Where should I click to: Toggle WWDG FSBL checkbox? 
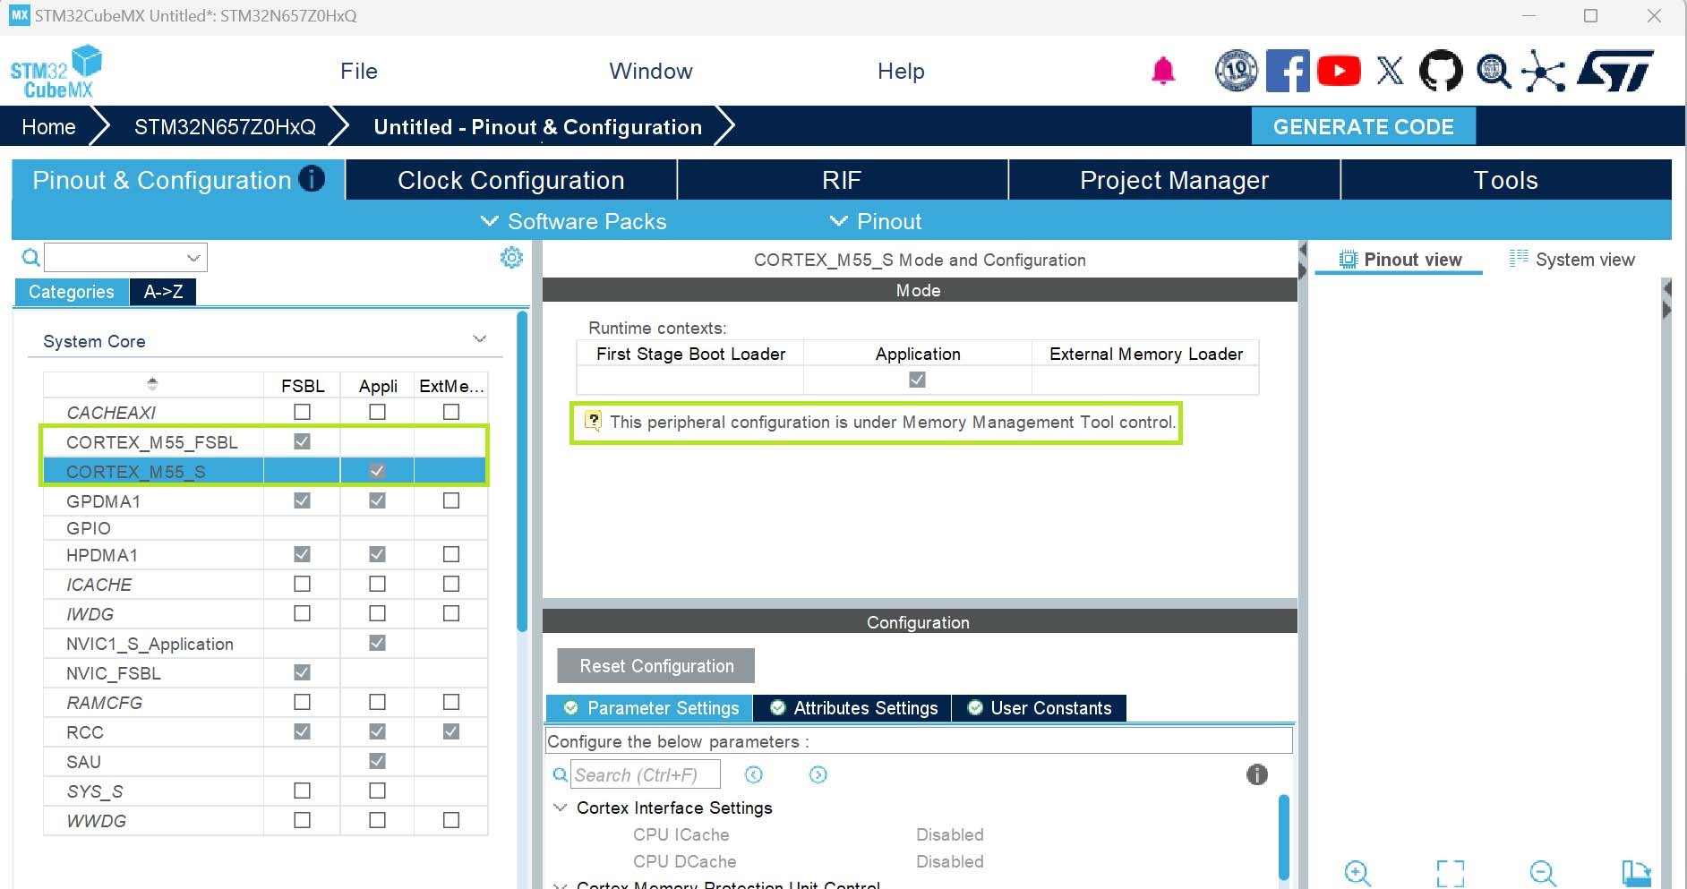point(303,820)
